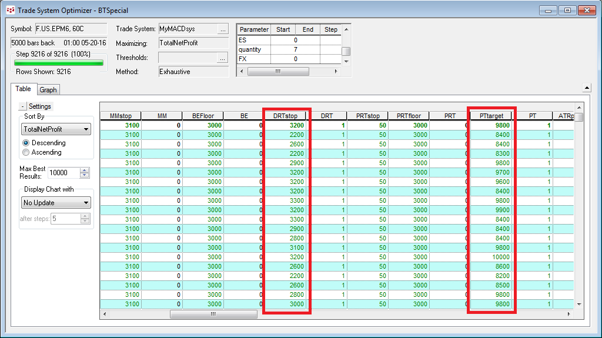This screenshot has width=602, height=338.
Task: Collapse the Settings panel with minus button
Action: coord(23,106)
